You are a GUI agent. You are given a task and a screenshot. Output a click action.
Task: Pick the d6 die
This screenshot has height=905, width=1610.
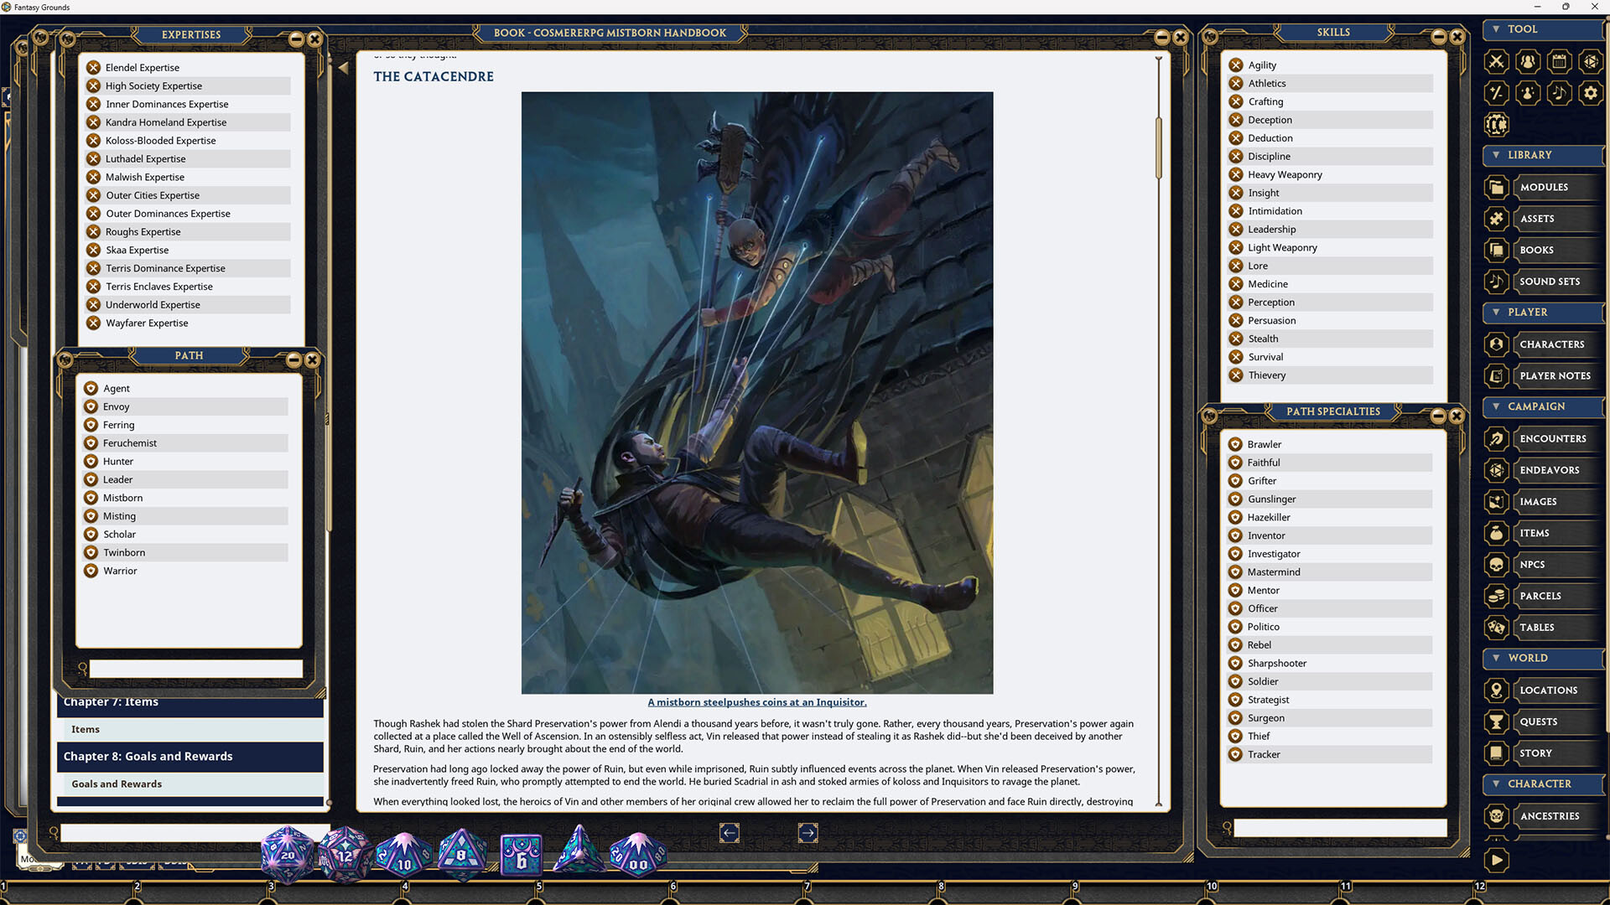pos(521,855)
